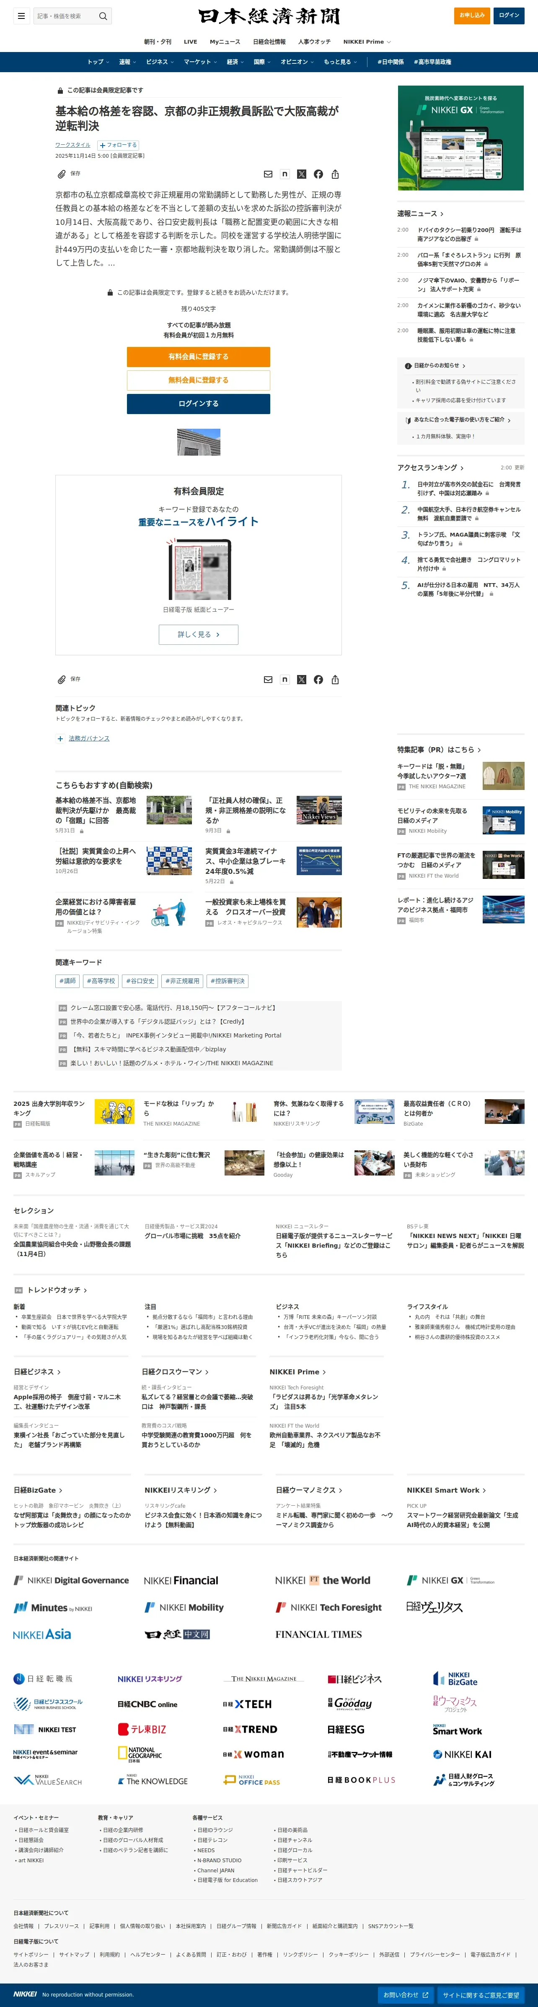
Task: Share on X using the icon under the headline
Action: [x=301, y=175]
